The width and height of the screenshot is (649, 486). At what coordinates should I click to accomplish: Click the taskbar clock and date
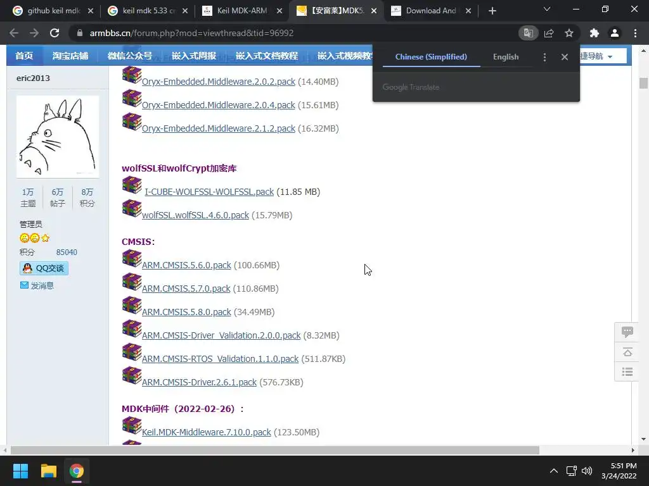click(619, 471)
